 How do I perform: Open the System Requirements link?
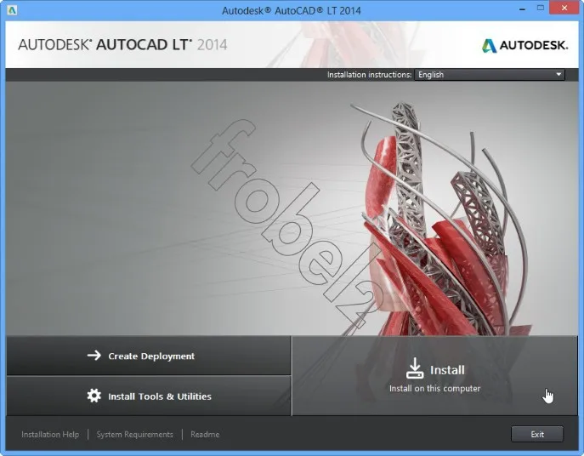click(x=135, y=435)
